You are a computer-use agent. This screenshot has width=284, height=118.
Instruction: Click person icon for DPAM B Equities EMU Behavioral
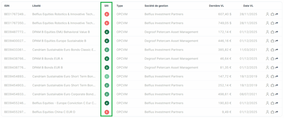pyautogui.click(x=267, y=32)
